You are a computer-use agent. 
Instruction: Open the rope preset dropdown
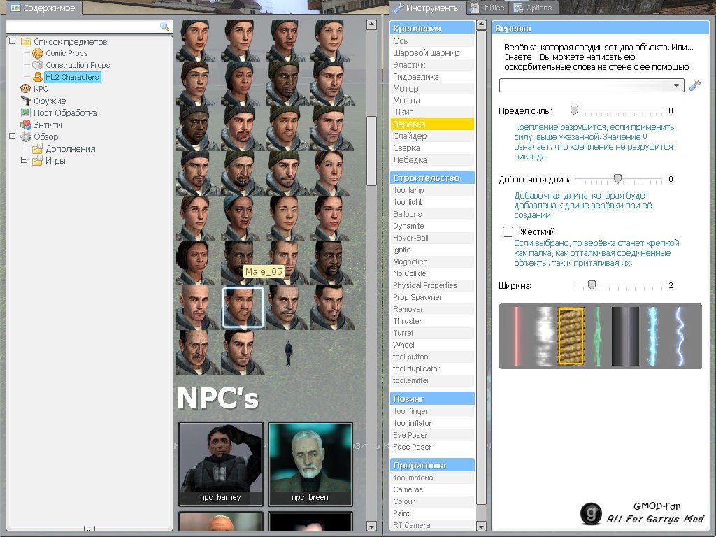[592, 85]
